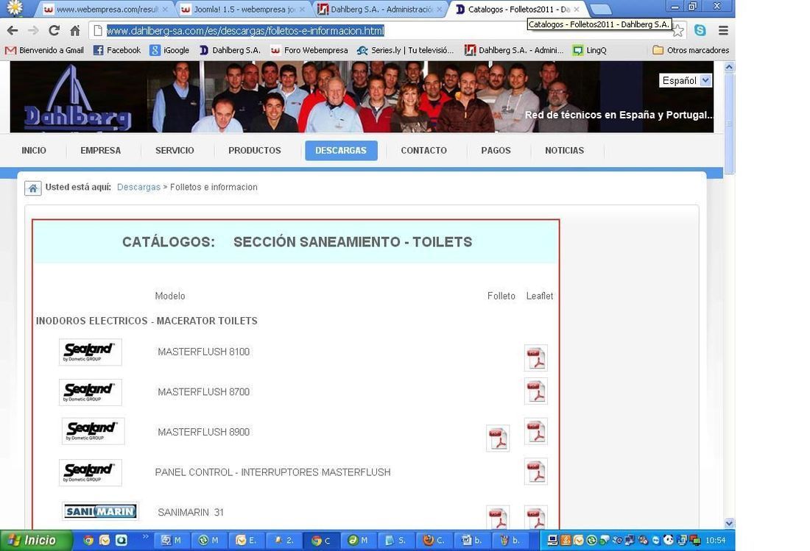Open CONTACTO menu item

(x=423, y=150)
